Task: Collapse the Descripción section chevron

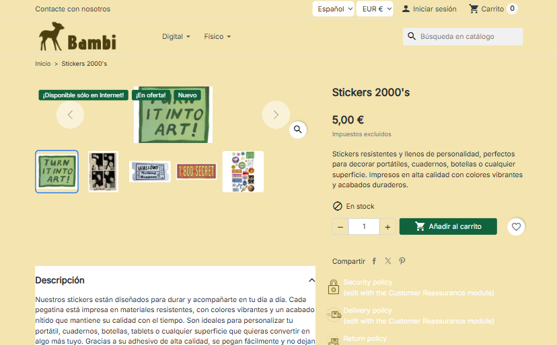Action: tap(311, 281)
